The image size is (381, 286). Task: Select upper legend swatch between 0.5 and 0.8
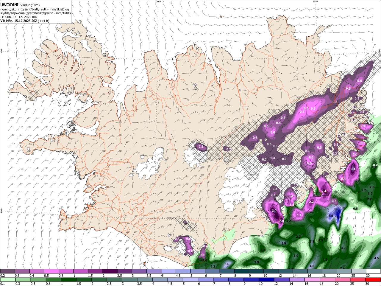(51, 271)
